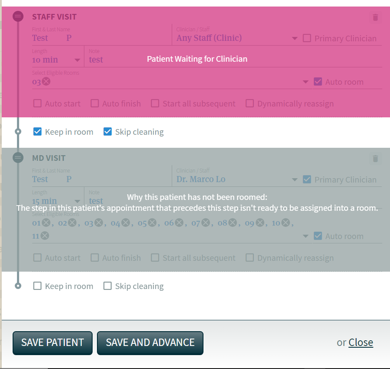390x369 pixels.
Task: Remove room 03 from Staff Visit rooms
Action: tap(46, 81)
